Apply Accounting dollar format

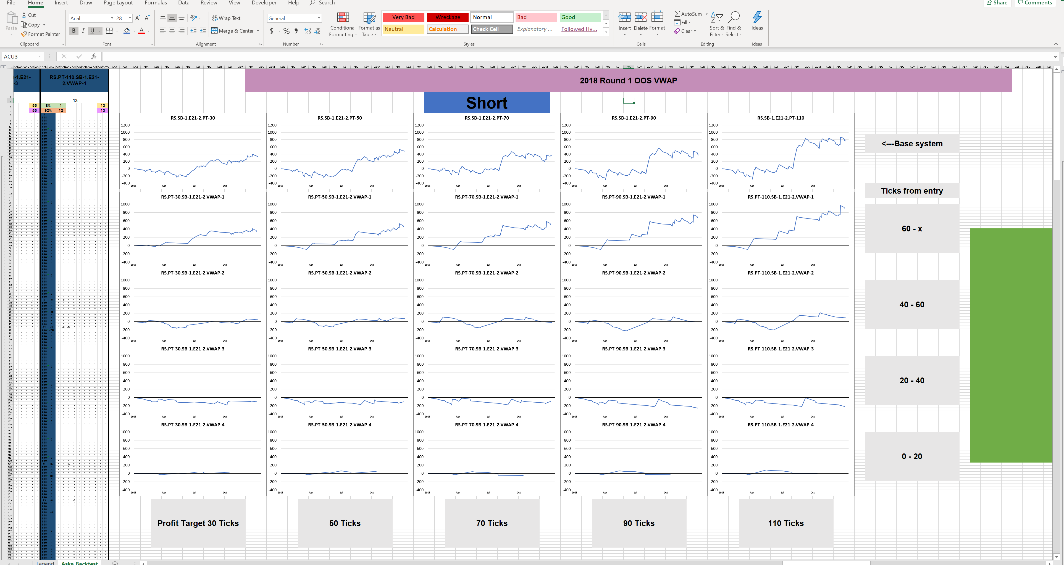(x=271, y=31)
